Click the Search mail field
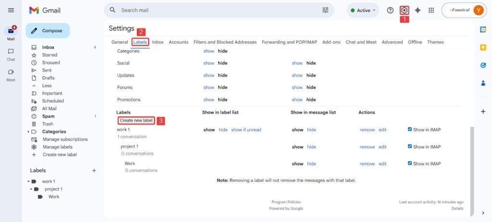The image size is (492, 222). [x=216, y=10]
